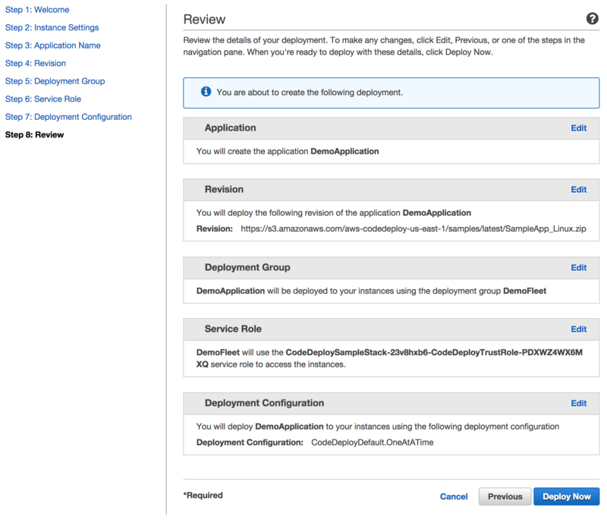
Task: Click the Deployment Configuration section header
Action: pos(391,403)
